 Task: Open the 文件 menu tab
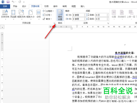click(5, 6)
